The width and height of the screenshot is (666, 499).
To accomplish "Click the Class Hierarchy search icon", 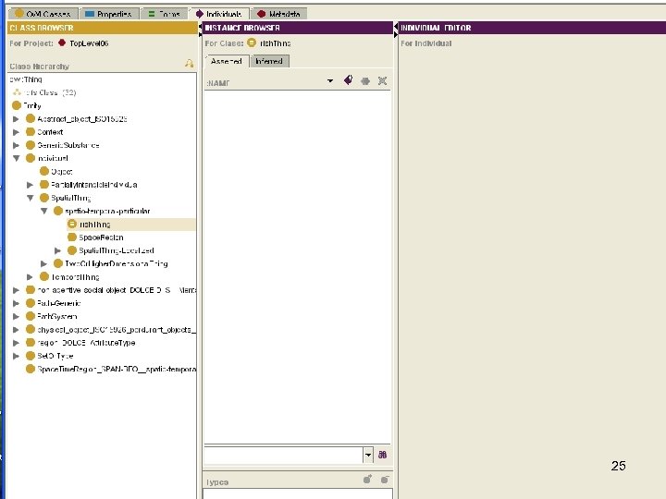I will pyautogui.click(x=189, y=64).
